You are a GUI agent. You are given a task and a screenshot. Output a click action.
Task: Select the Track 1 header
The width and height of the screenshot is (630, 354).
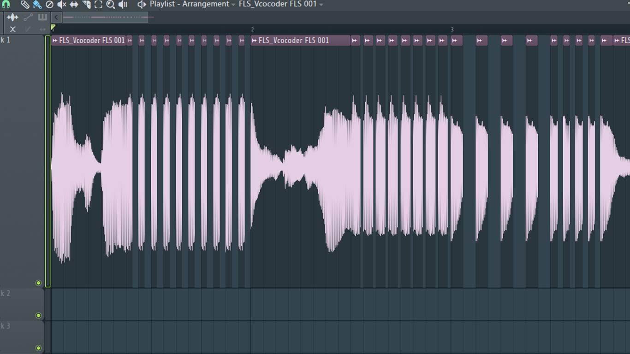click(22, 161)
